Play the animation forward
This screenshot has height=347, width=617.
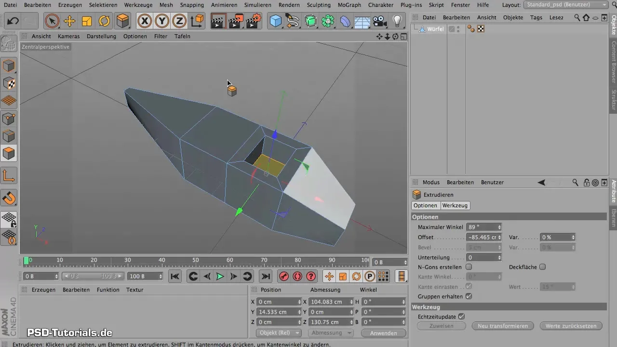coord(220,276)
